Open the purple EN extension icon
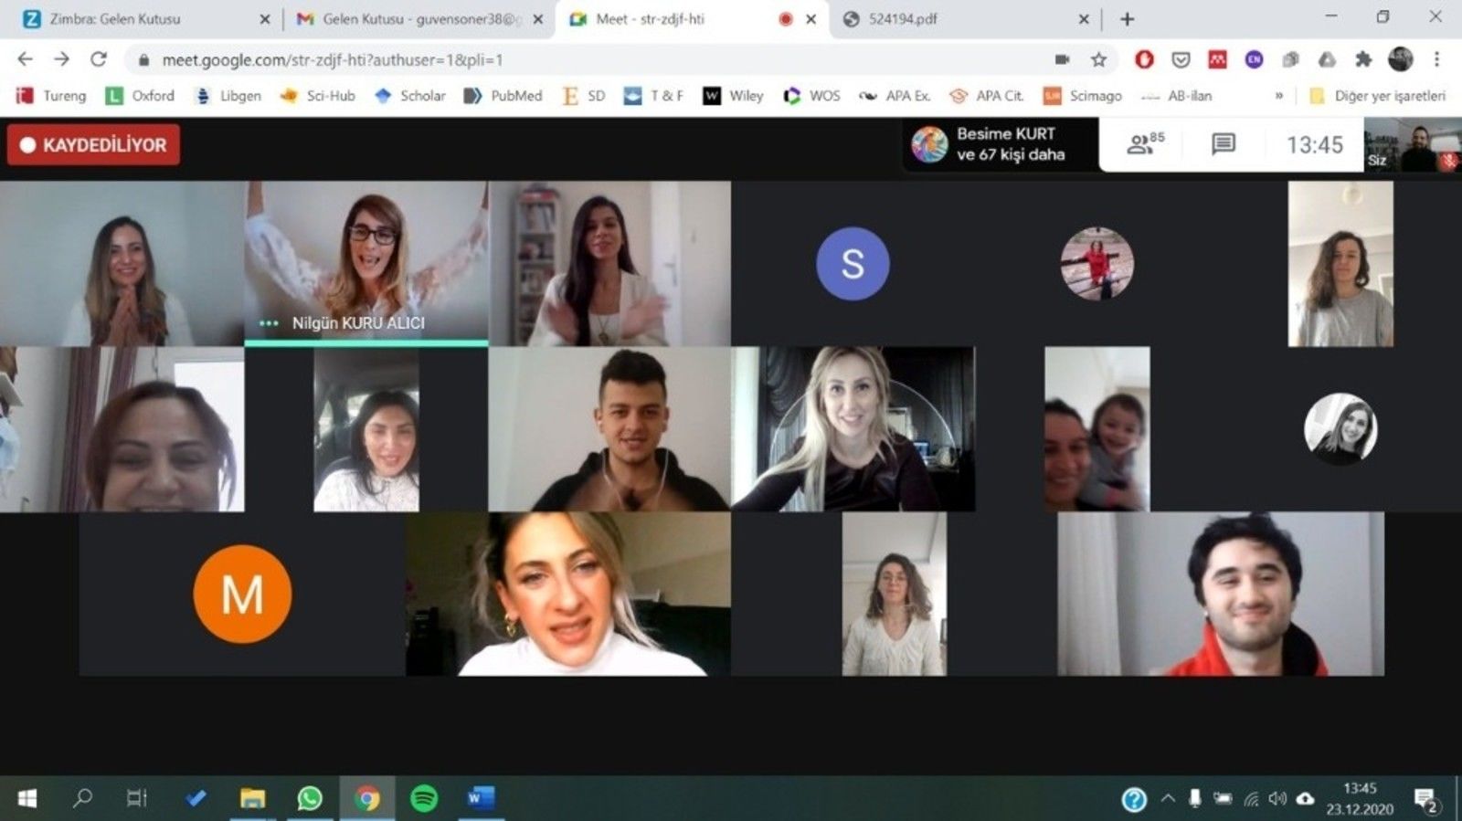This screenshot has width=1462, height=821. (x=1254, y=59)
